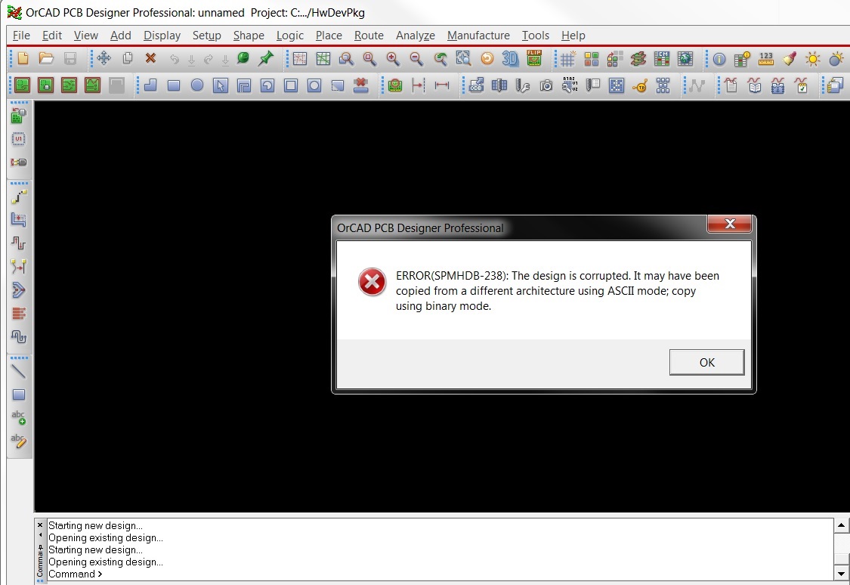Click the camera snapshot icon
This screenshot has width=850, height=585.
pyautogui.click(x=546, y=85)
